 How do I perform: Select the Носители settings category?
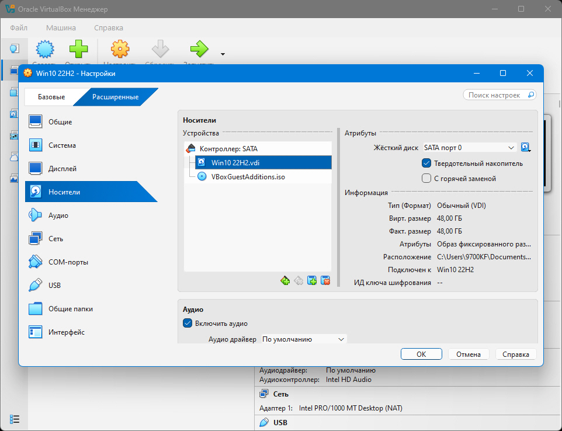tap(91, 192)
